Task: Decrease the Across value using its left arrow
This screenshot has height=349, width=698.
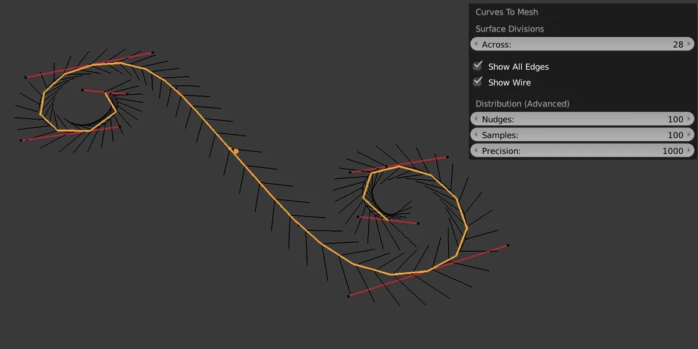Action: pyautogui.click(x=475, y=44)
